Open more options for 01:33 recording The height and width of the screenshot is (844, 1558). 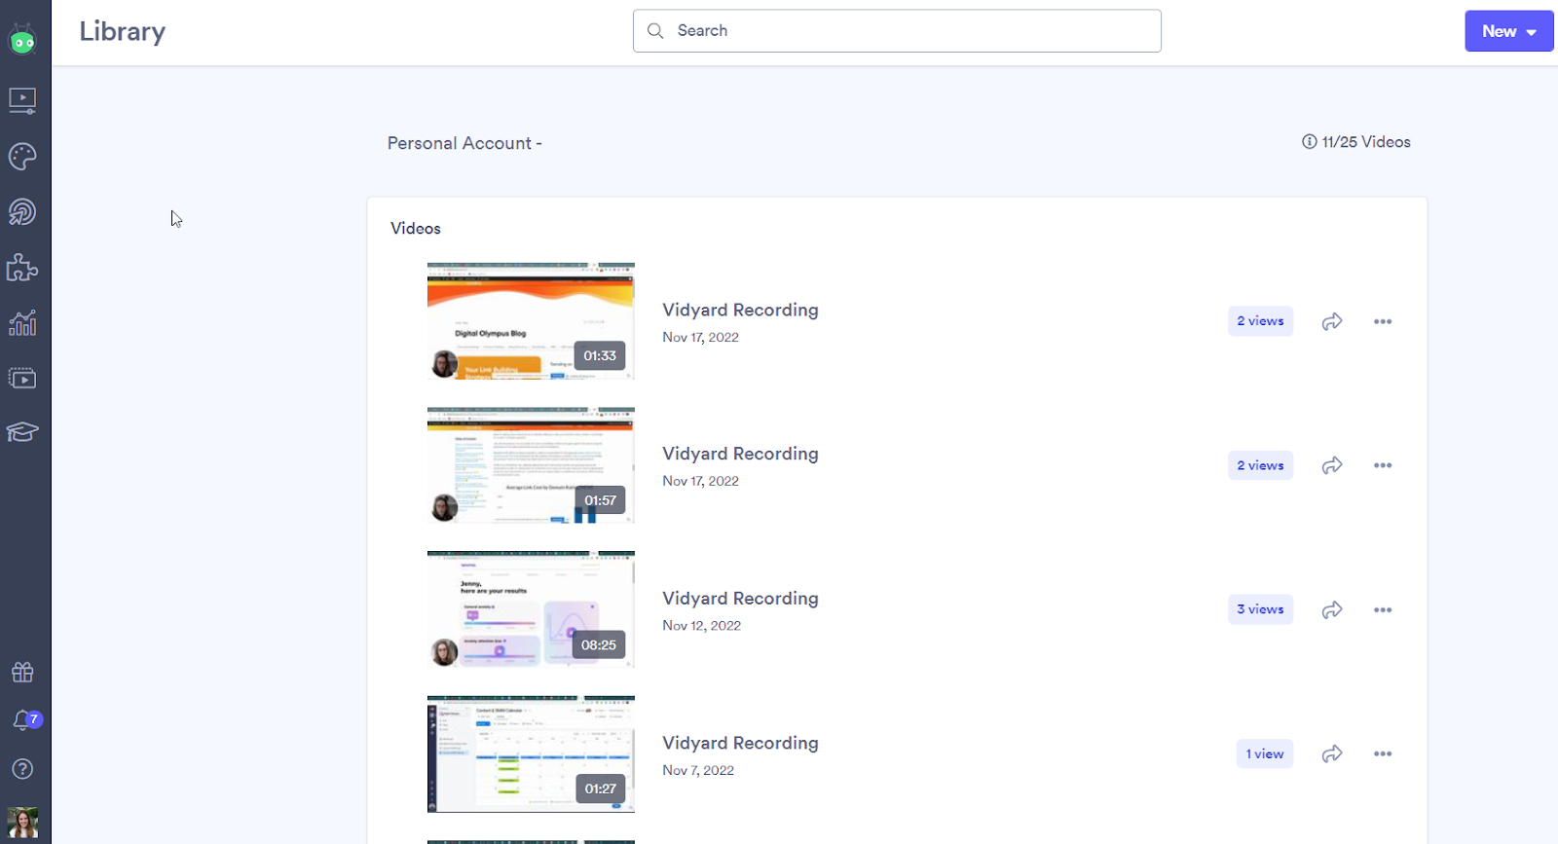click(1383, 321)
